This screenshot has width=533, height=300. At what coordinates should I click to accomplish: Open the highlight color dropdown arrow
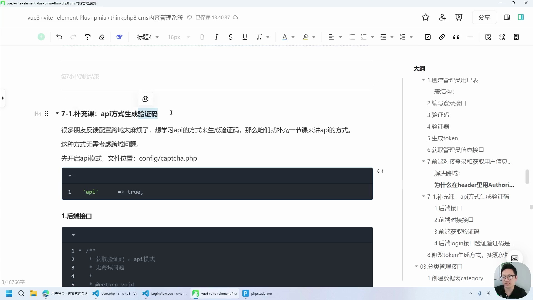coord(314,37)
